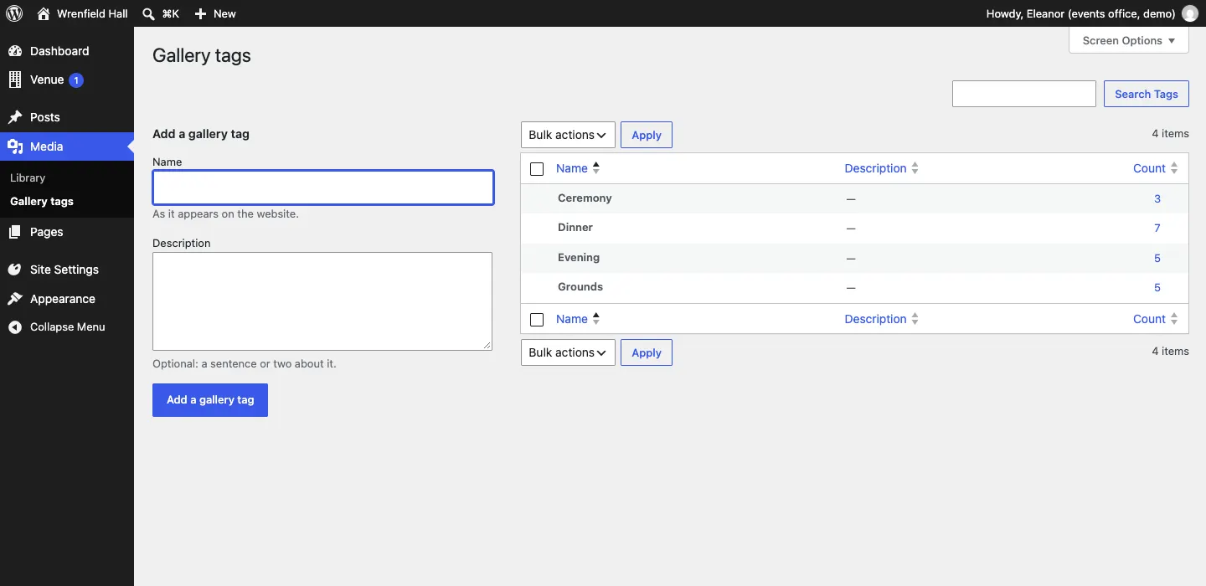Open the top Bulk actions dropdown
This screenshot has width=1206, height=586.
[568, 135]
